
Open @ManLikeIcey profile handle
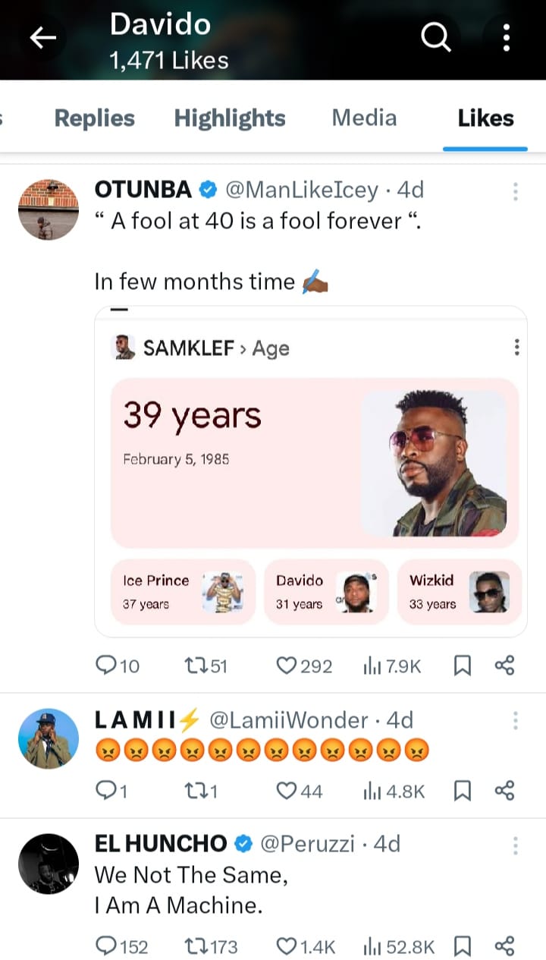(301, 190)
